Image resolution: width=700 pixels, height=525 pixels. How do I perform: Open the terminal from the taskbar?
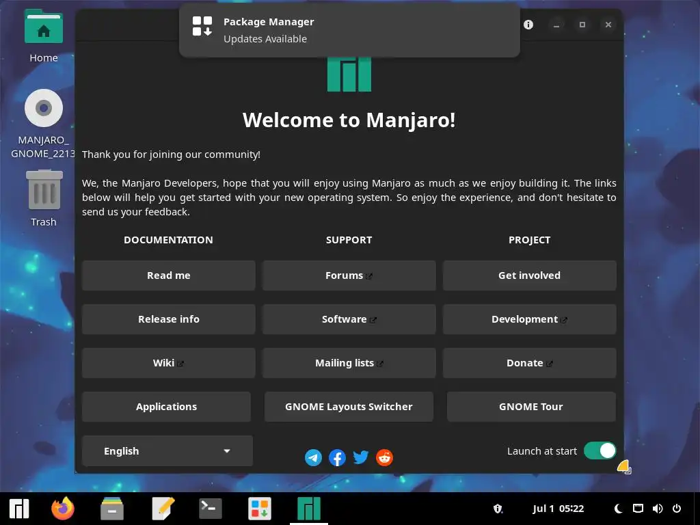[211, 509]
